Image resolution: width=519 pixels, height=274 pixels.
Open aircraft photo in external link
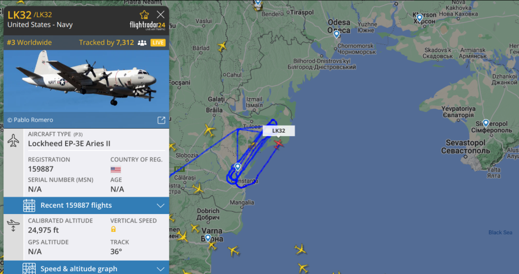161,120
